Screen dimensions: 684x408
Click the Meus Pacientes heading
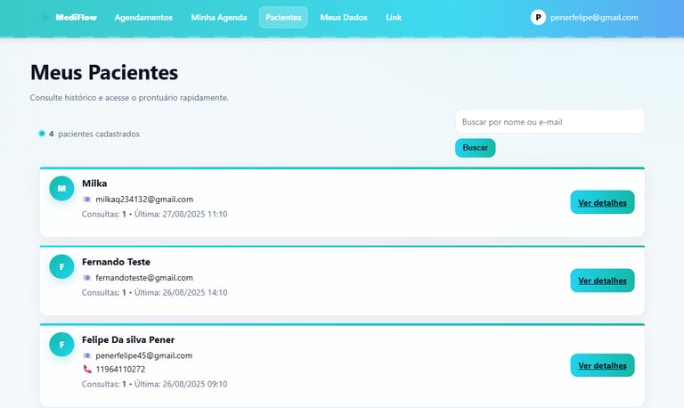coord(104,72)
